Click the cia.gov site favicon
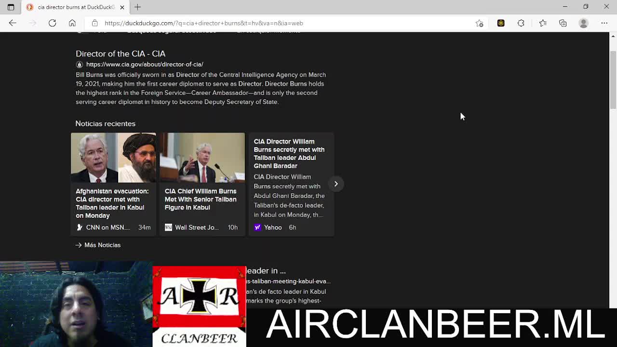 point(80,65)
